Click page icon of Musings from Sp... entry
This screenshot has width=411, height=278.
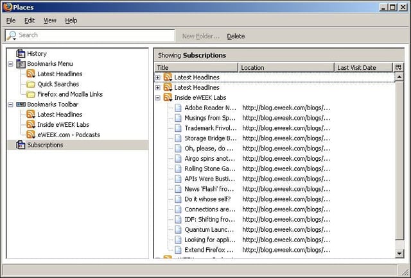point(178,118)
